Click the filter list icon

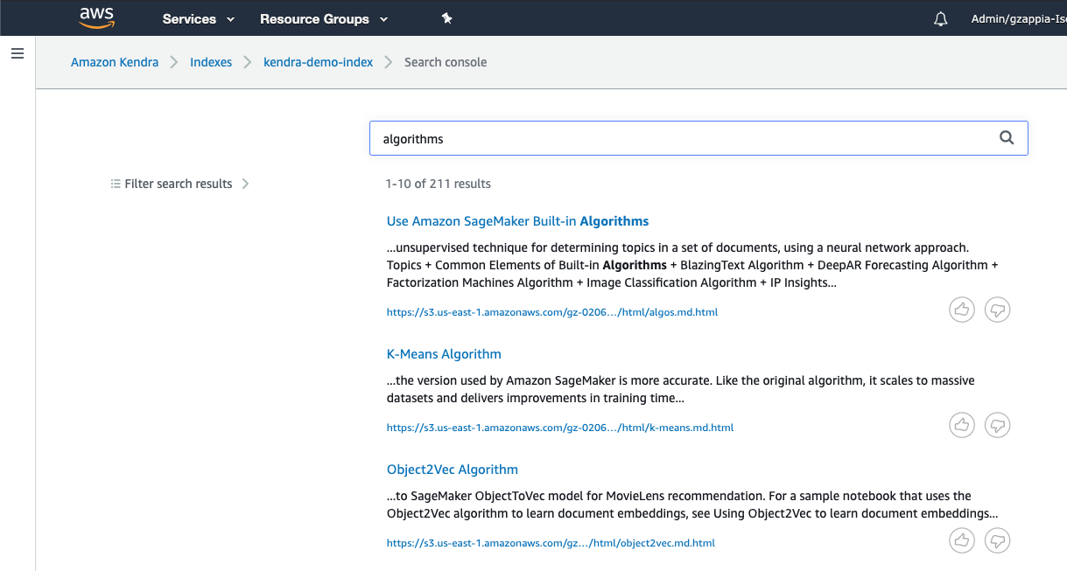click(116, 184)
